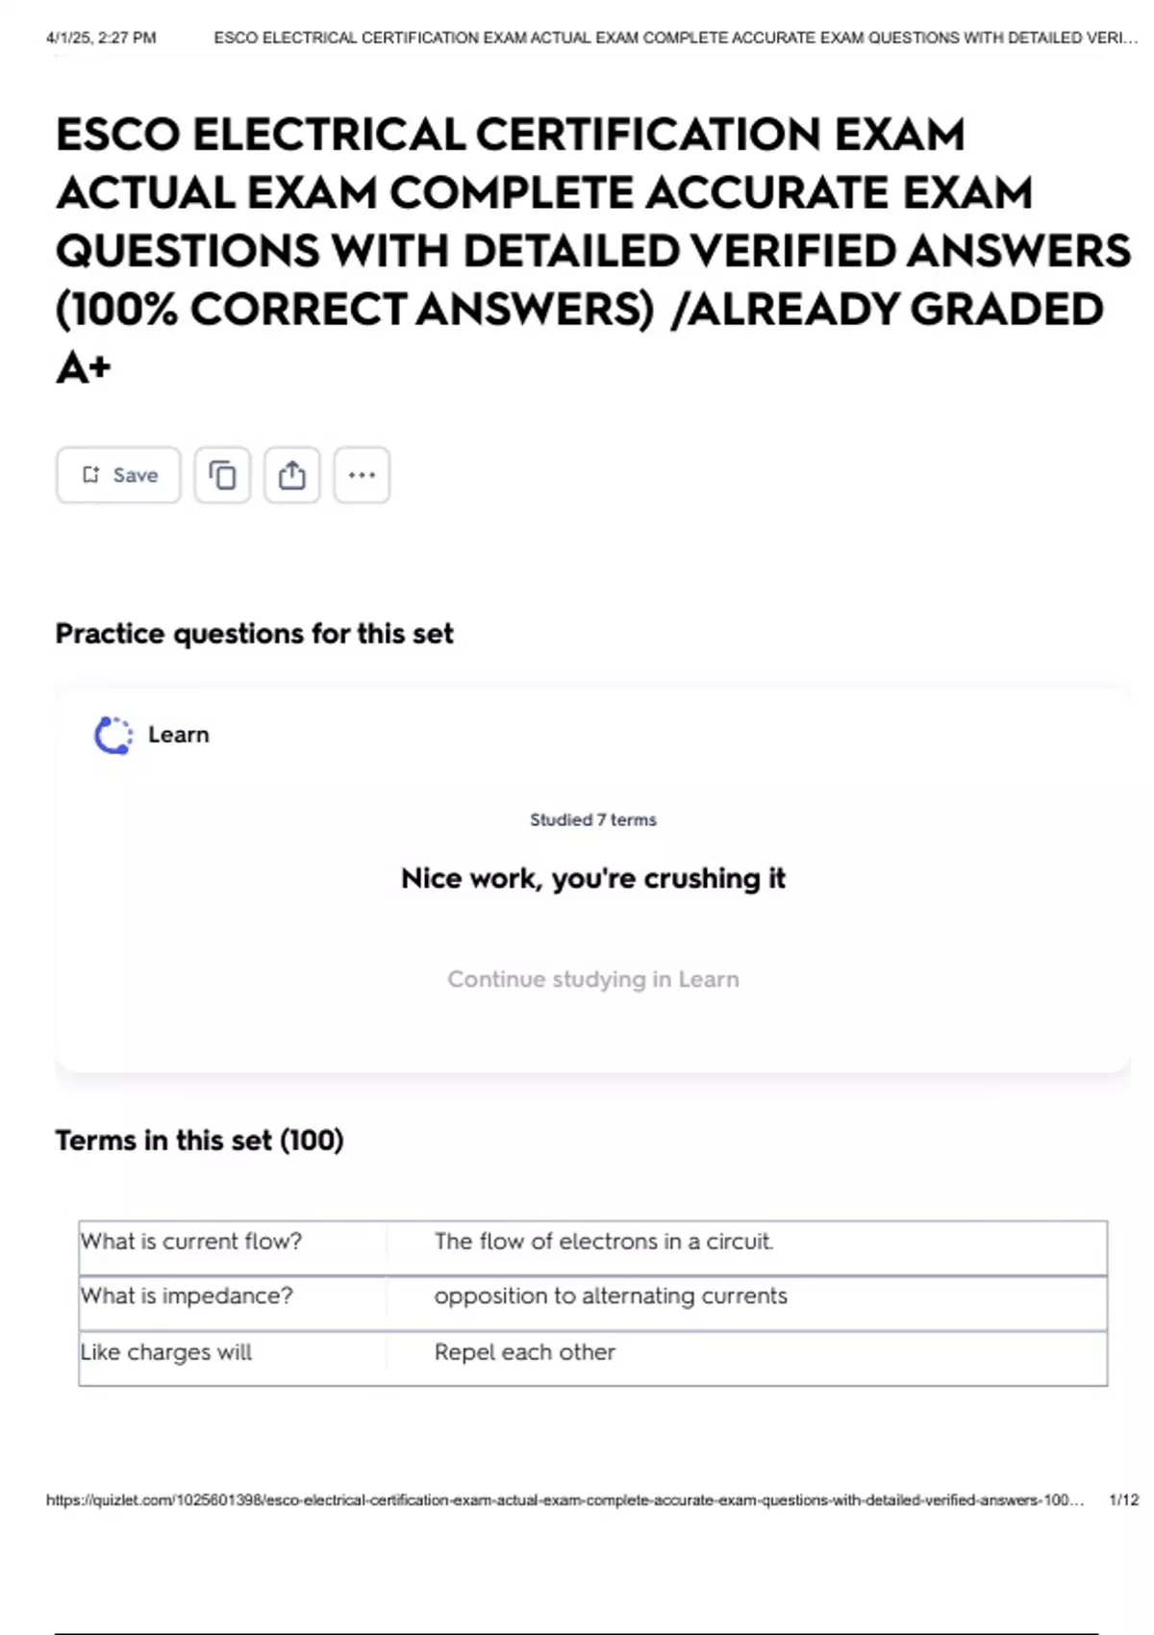Open the three-dot more options menu
Image resolution: width=1154 pixels, height=1635 pixels.
pos(362,475)
